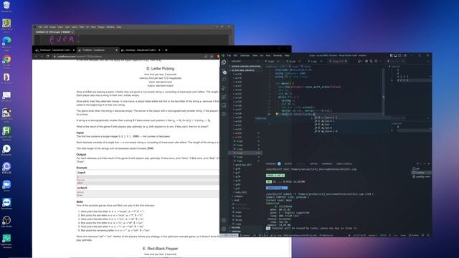Open the Image menu in Photoshop
Image resolution: width=459 pixels, height=258 pixels.
click(x=52, y=27)
